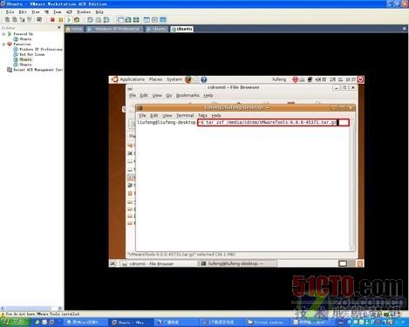Collapse the Favorites tree group
The height and width of the screenshot is (327, 409).
[3, 44]
